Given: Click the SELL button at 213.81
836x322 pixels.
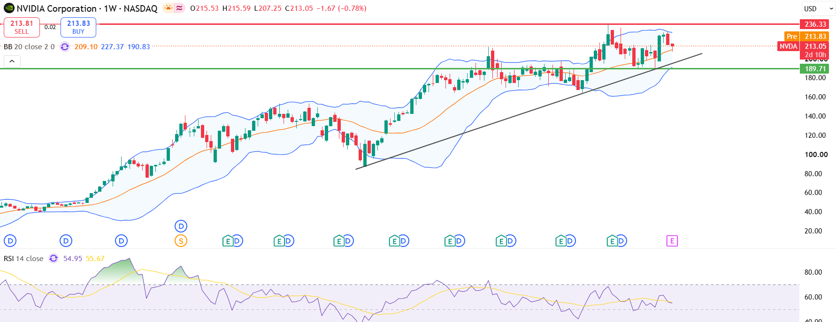Looking at the screenshot, I should [x=22, y=27].
